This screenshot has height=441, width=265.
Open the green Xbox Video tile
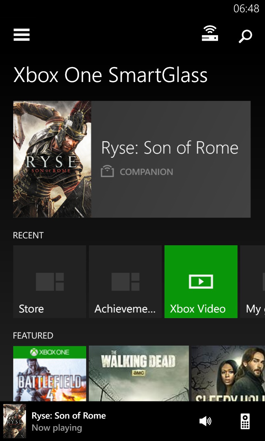[x=201, y=281]
